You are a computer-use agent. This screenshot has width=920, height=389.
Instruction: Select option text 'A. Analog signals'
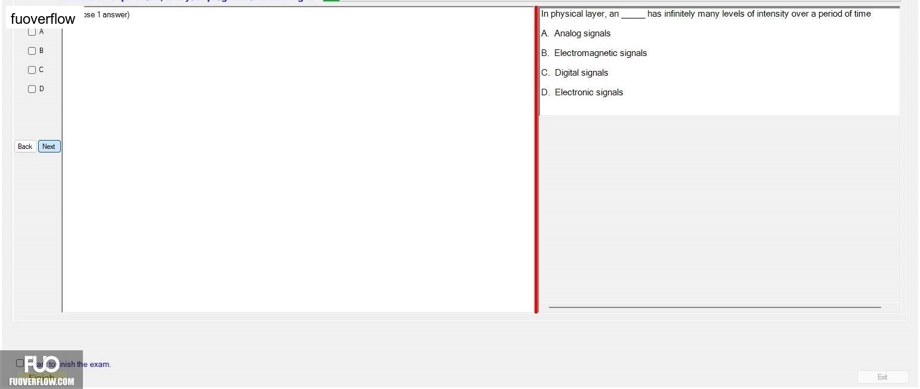coord(576,33)
